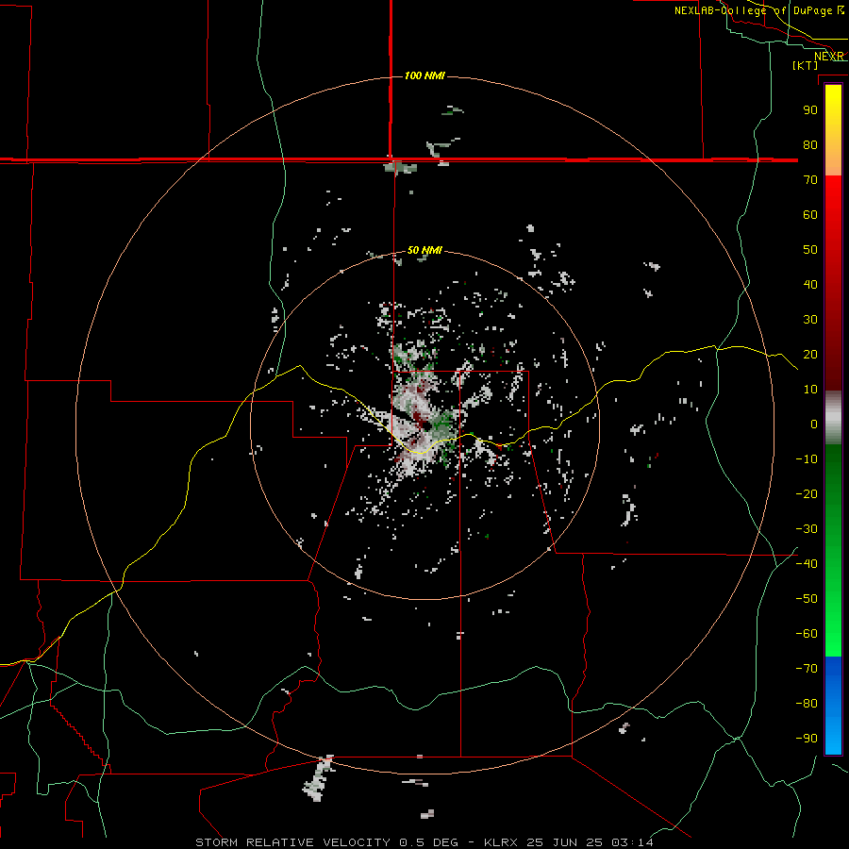Click the -90 knot scale label

[807, 739]
